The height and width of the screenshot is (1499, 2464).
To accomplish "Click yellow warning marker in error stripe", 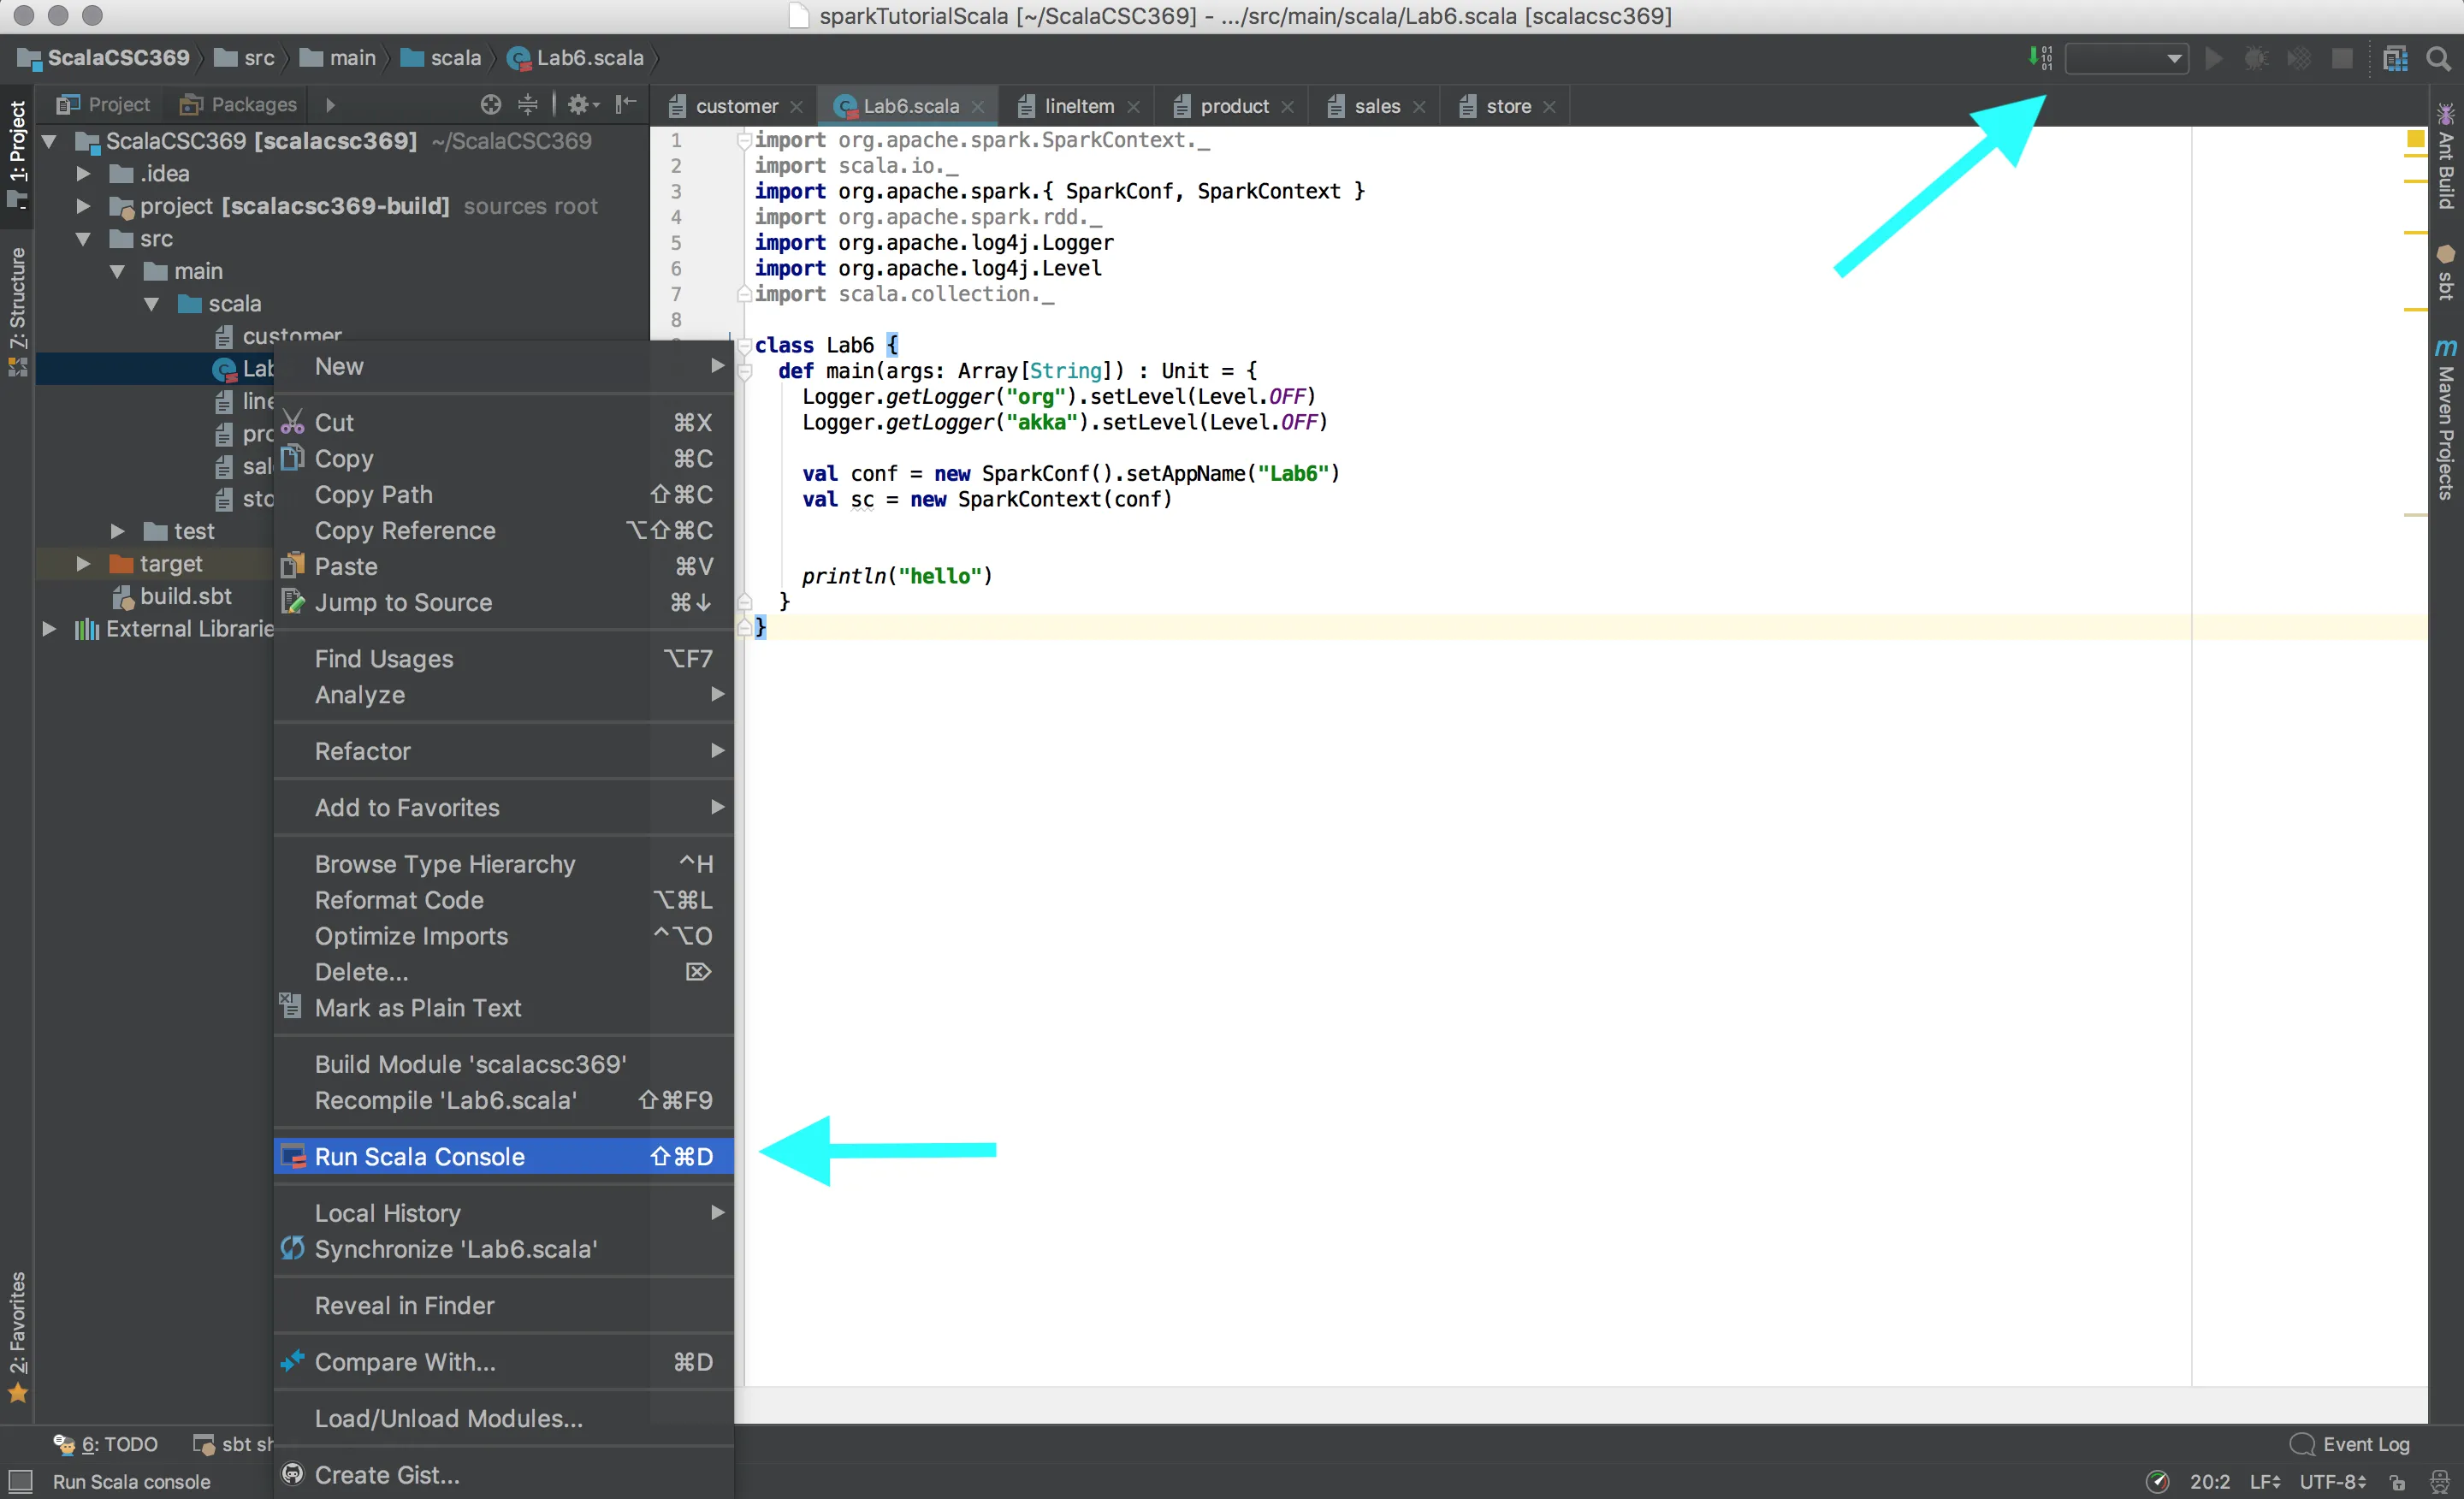I will pos(2415,139).
